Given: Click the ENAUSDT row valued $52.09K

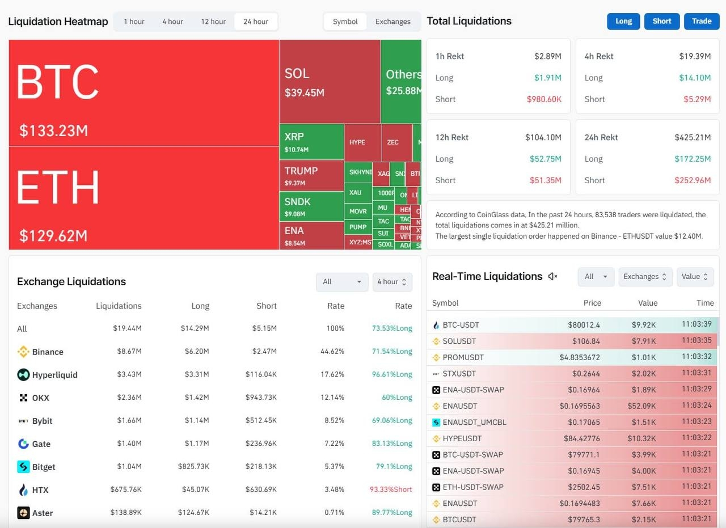Looking at the screenshot, I should pyautogui.click(x=573, y=406).
